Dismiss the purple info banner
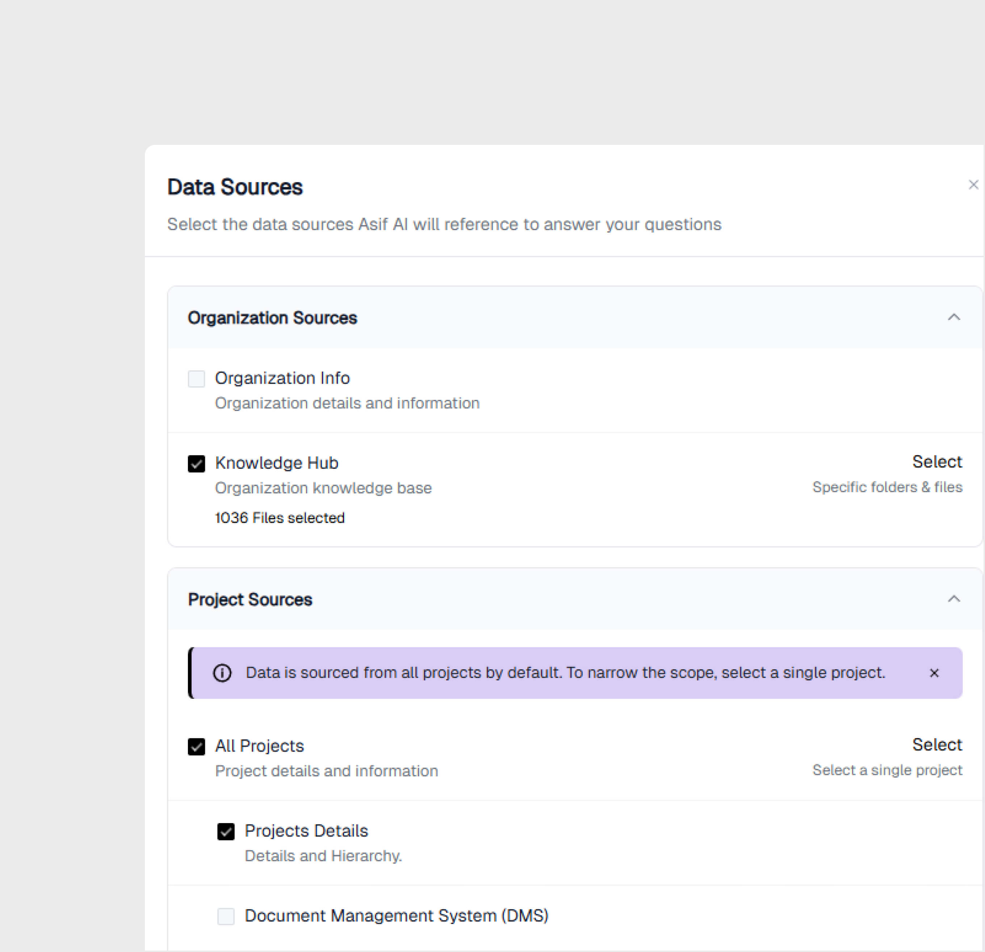Viewport: 985px width, 952px height. coord(934,673)
